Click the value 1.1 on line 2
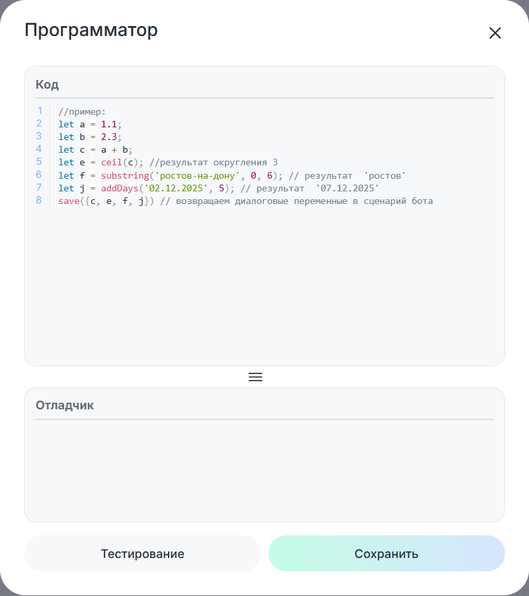This screenshot has height=596, width=529. pyautogui.click(x=109, y=124)
